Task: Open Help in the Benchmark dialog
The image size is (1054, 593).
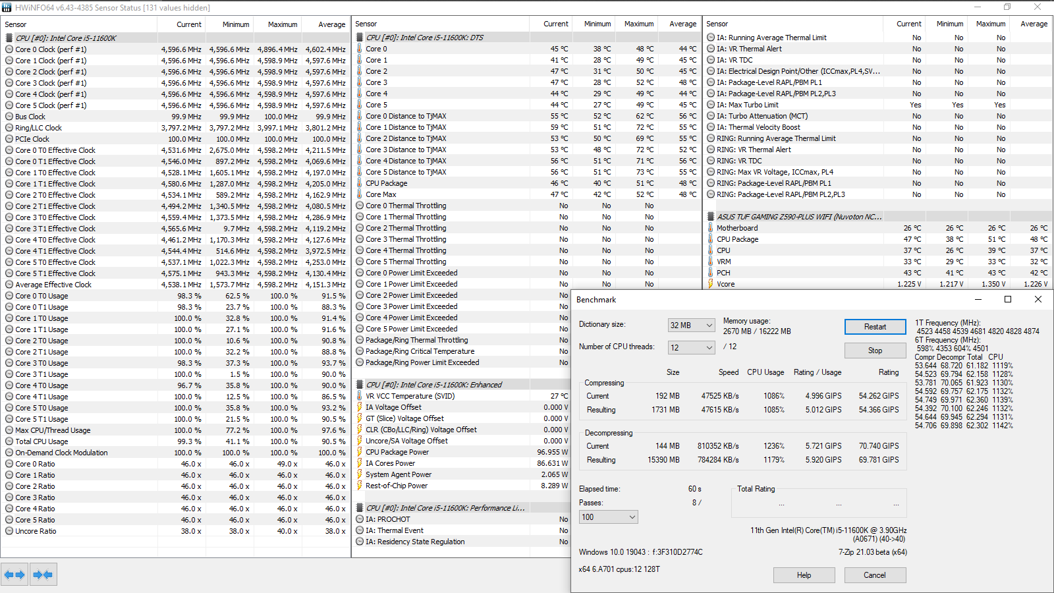Action: pyautogui.click(x=804, y=575)
